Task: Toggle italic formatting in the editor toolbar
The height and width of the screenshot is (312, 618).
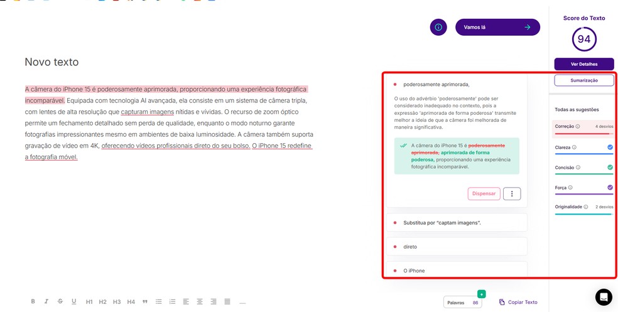Action: point(46,301)
